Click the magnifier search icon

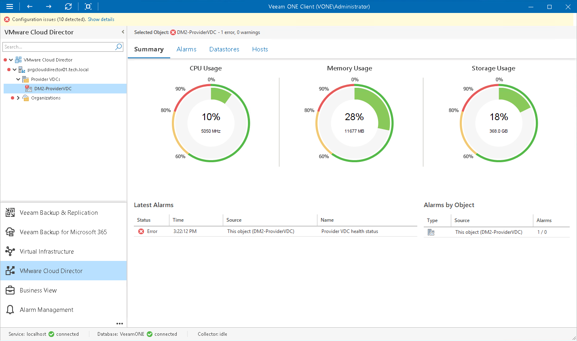(x=118, y=47)
